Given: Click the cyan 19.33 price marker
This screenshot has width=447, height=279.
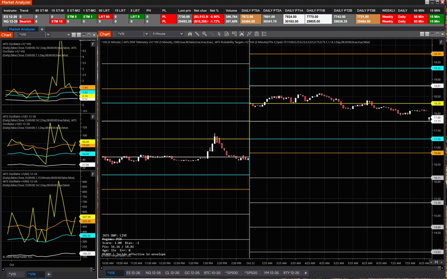Looking at the screenshot, I should click(x=437, y=68).
